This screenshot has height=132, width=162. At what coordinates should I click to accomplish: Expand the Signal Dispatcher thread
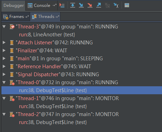(4, 74)
